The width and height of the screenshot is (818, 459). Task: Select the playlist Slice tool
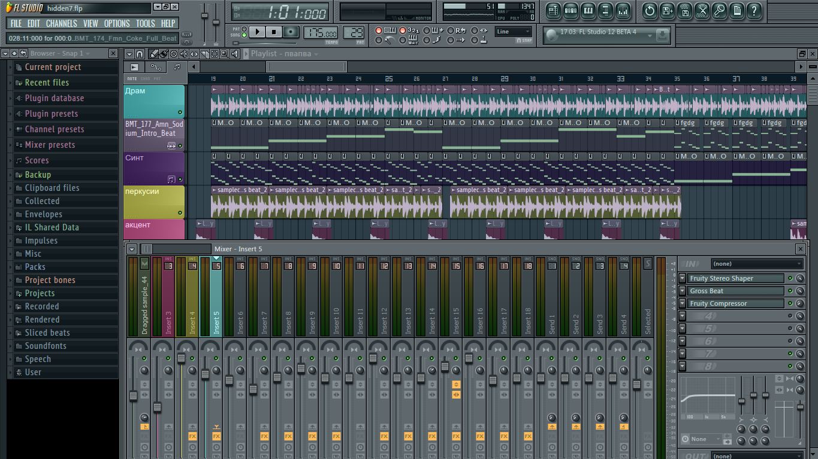tap(204, 54)
